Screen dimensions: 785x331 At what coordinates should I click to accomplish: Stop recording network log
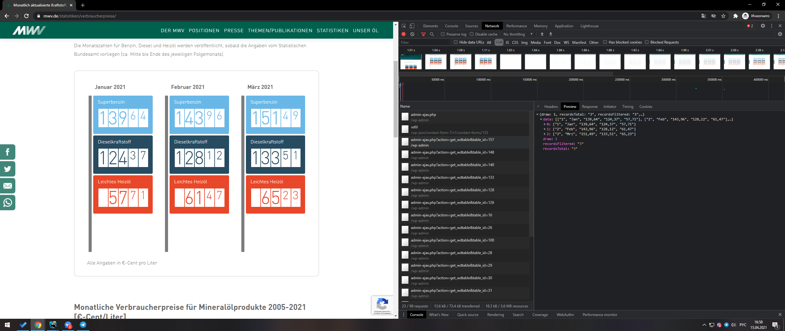(x=404, y=34)
